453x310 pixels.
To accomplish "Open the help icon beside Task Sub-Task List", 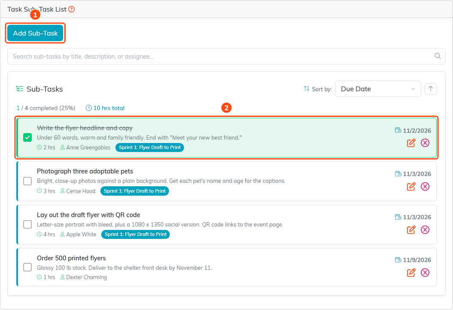I will (71, 9).
